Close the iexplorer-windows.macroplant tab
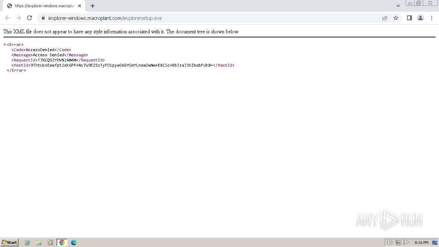 (x=80, y=6)
